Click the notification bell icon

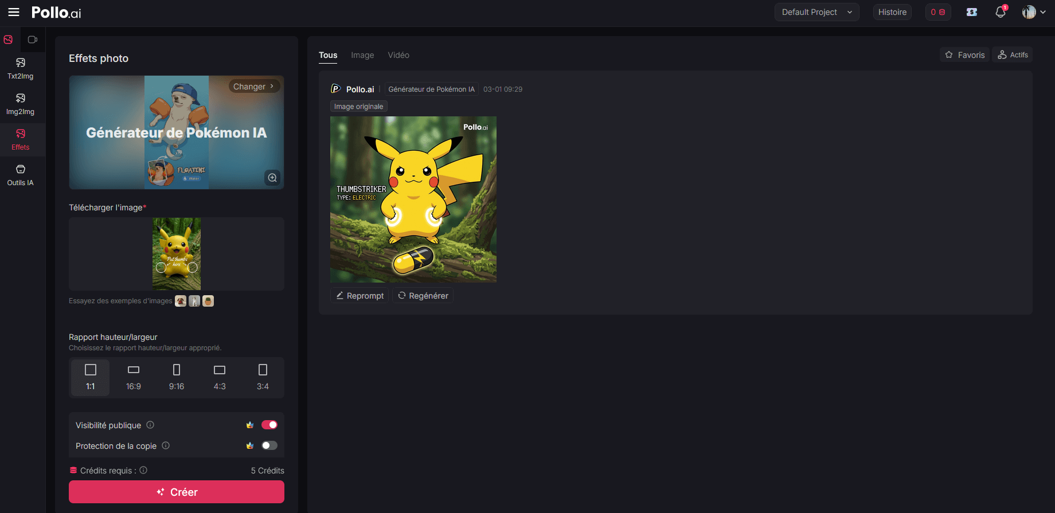coord(1001,12)
